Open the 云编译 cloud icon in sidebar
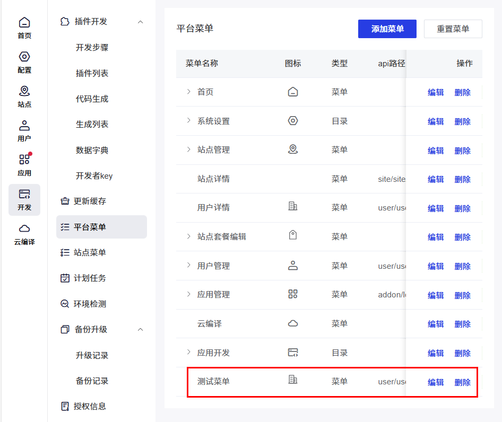The height and width of the screenshot is (422, 502). point(24,228)
